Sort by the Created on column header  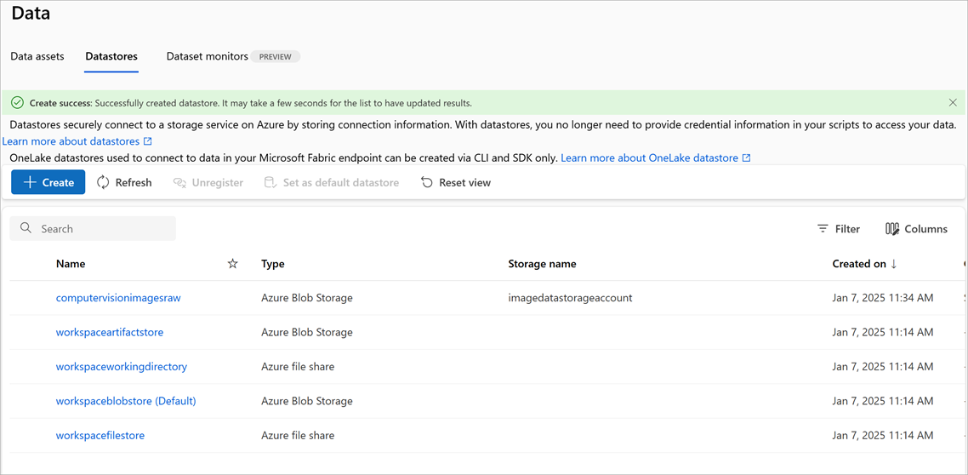859,264
